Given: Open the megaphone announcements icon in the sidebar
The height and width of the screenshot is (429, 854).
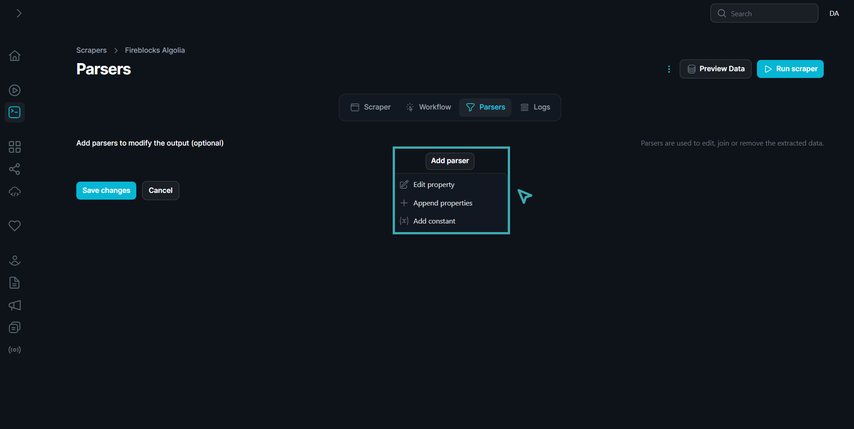Looking at the screenshot, I should tap(15, 305).
